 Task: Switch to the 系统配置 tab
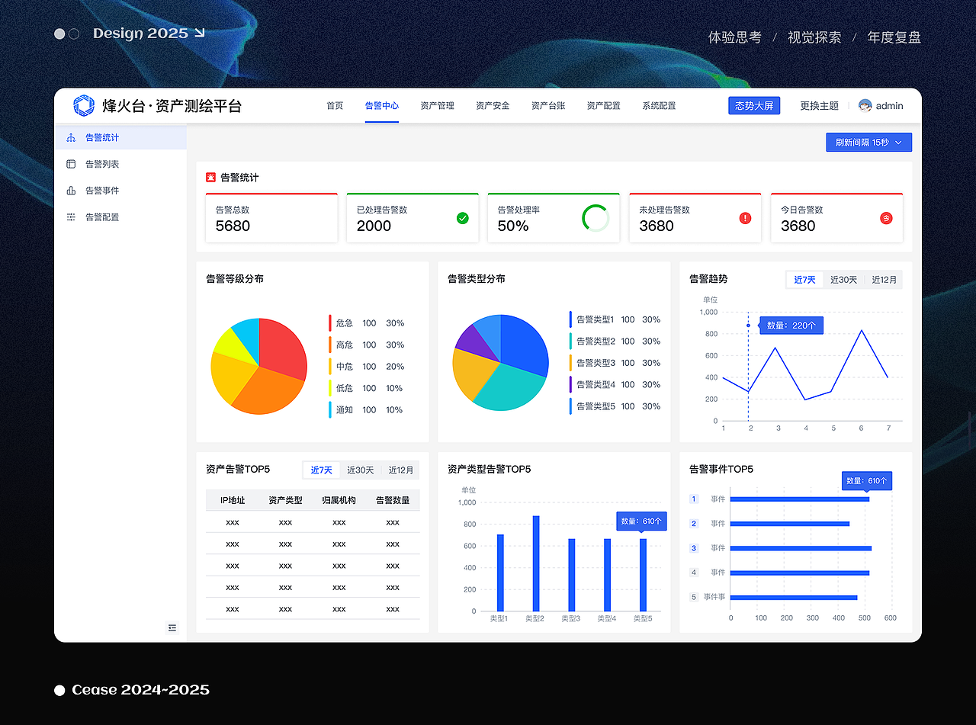click(x=658, y=106)
